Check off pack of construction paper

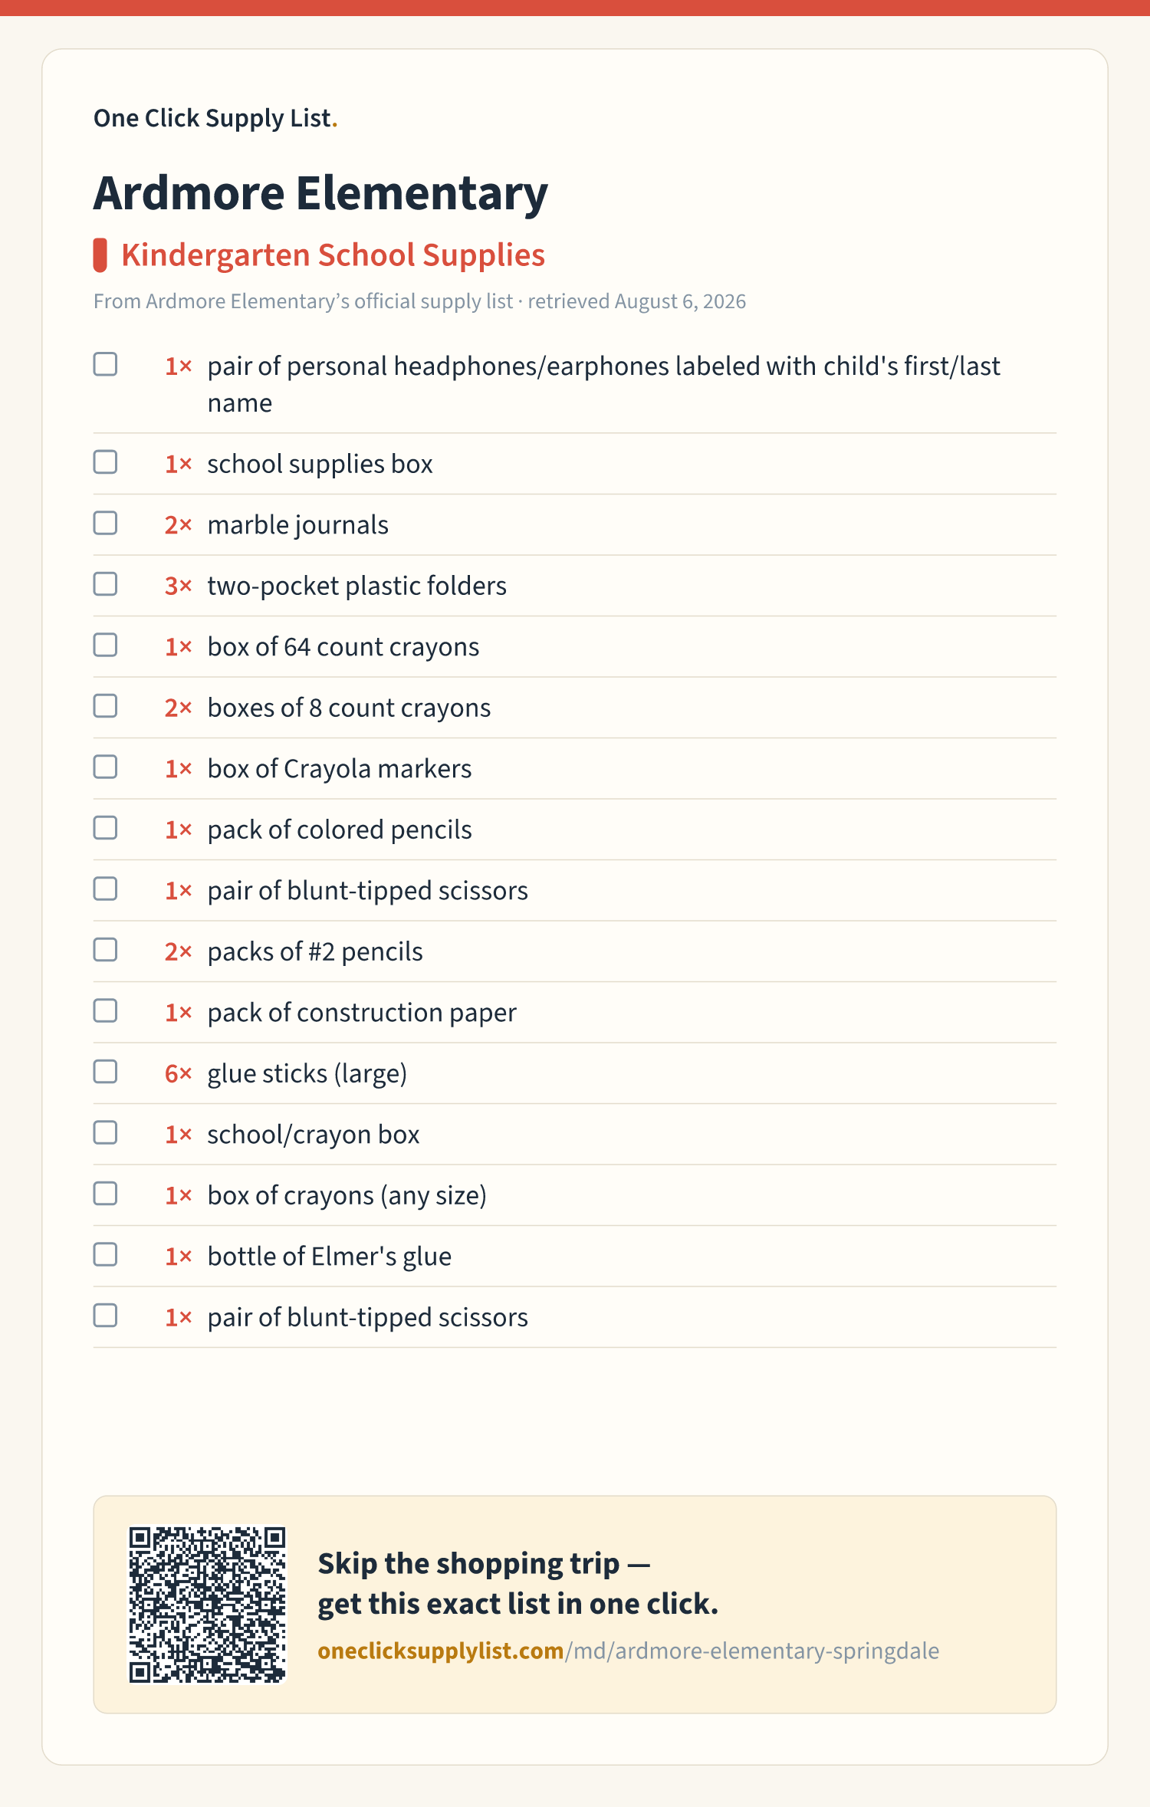pyautogui.click(x=105, y=1010)
